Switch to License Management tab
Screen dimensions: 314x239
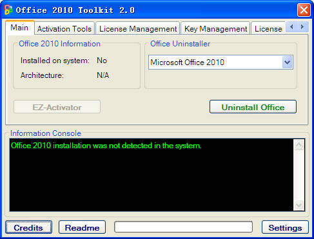point(138,29)
